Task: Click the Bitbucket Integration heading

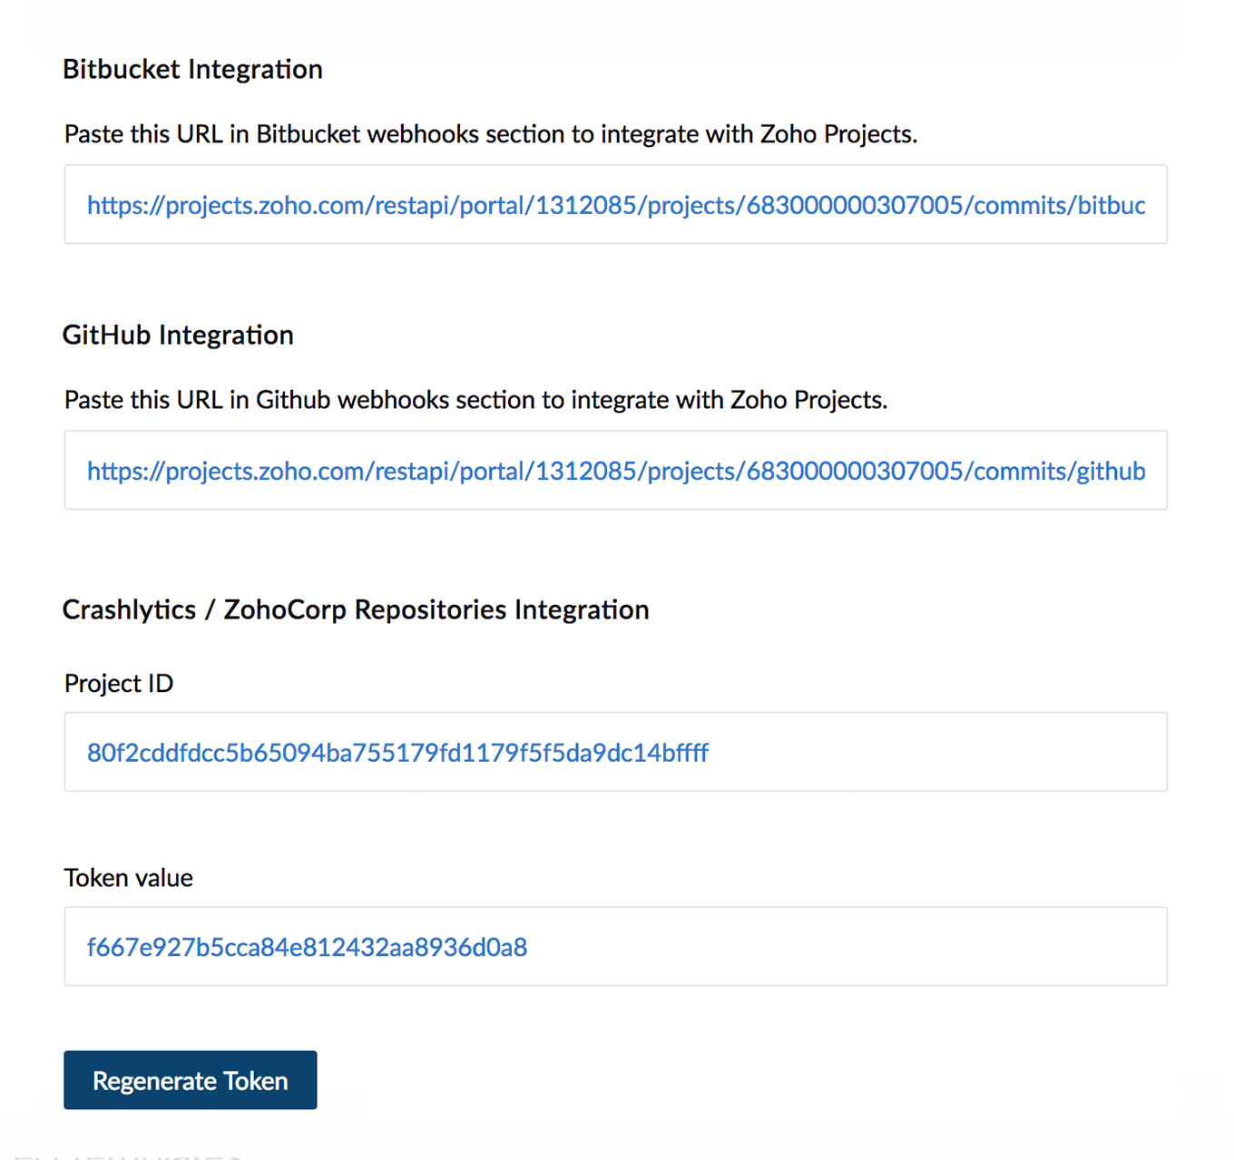Action: click(192, 70)
